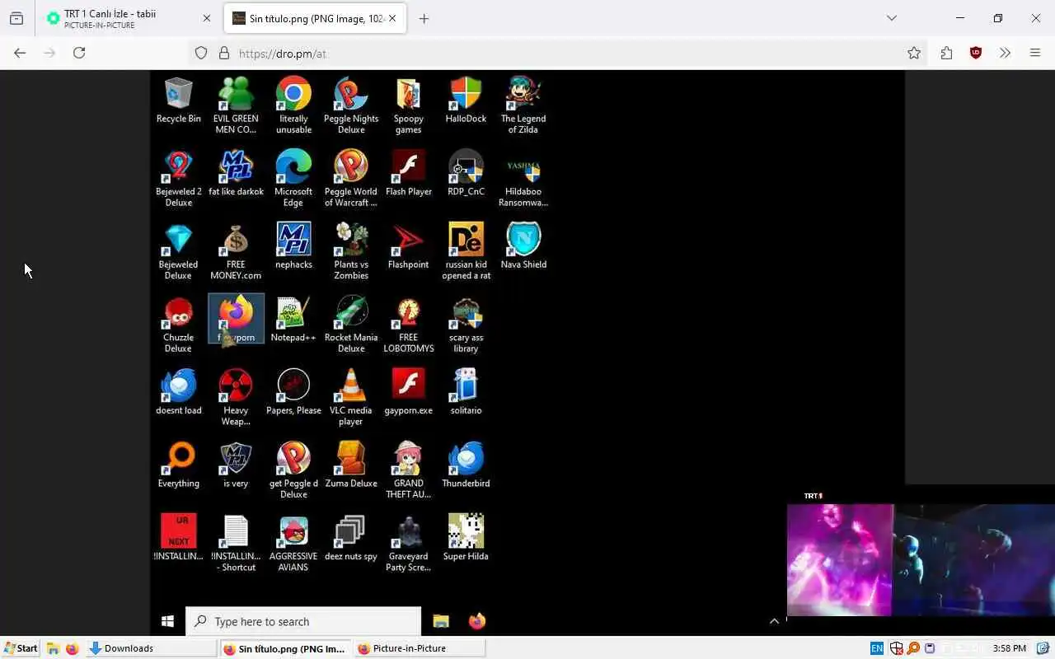Switch to Picture-in-Picture taskbar window
The image size is (1055, 659).
(x=419, y=648)
